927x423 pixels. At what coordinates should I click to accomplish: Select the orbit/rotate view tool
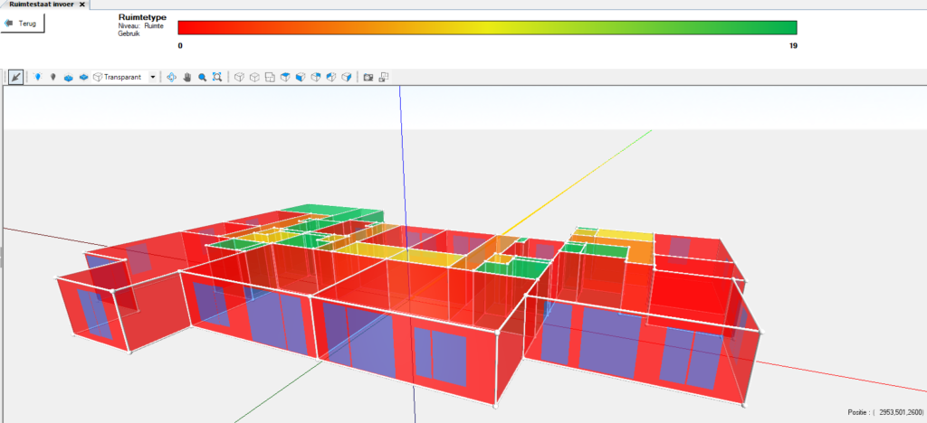point(171,78)
